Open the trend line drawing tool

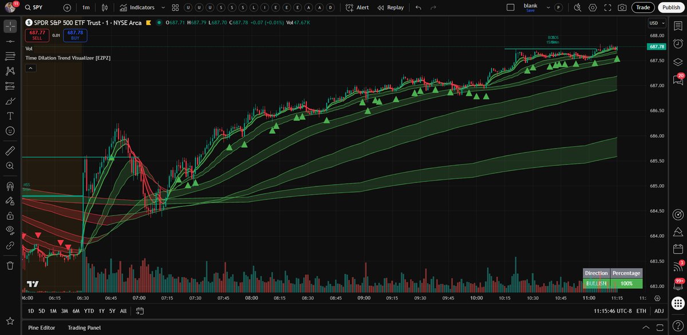coord(10,42)
